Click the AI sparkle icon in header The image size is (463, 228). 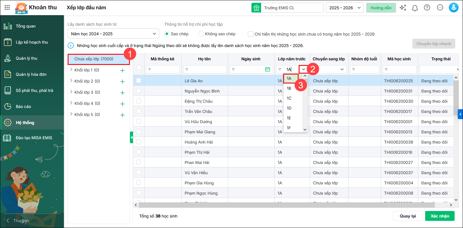403,8
